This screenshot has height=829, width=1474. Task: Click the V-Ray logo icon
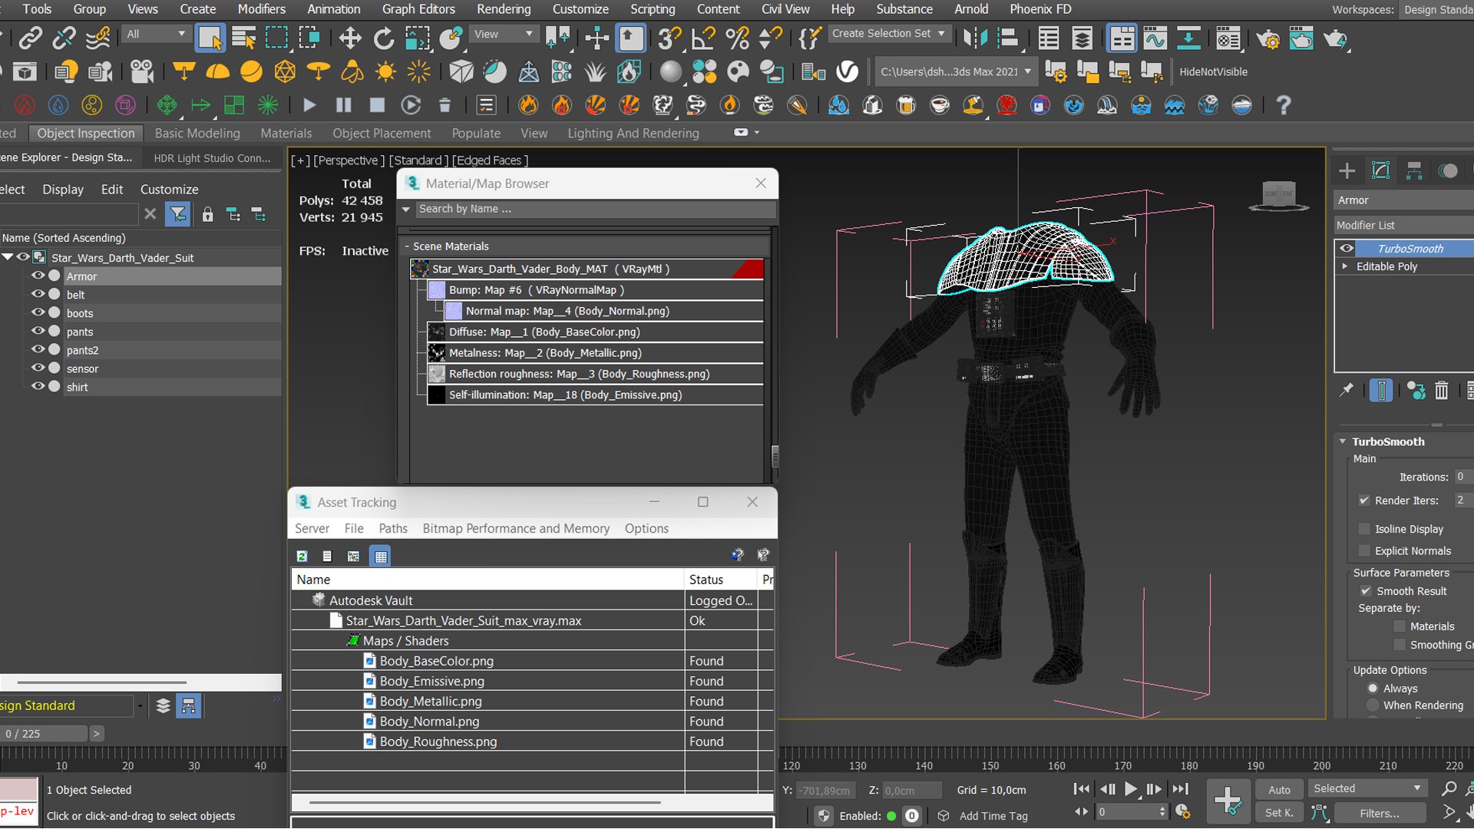pyautogui.click(x=847, y=71)
